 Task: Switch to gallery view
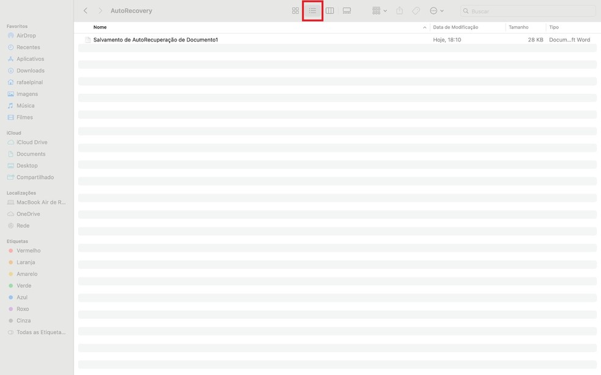[x=347, y=11]
